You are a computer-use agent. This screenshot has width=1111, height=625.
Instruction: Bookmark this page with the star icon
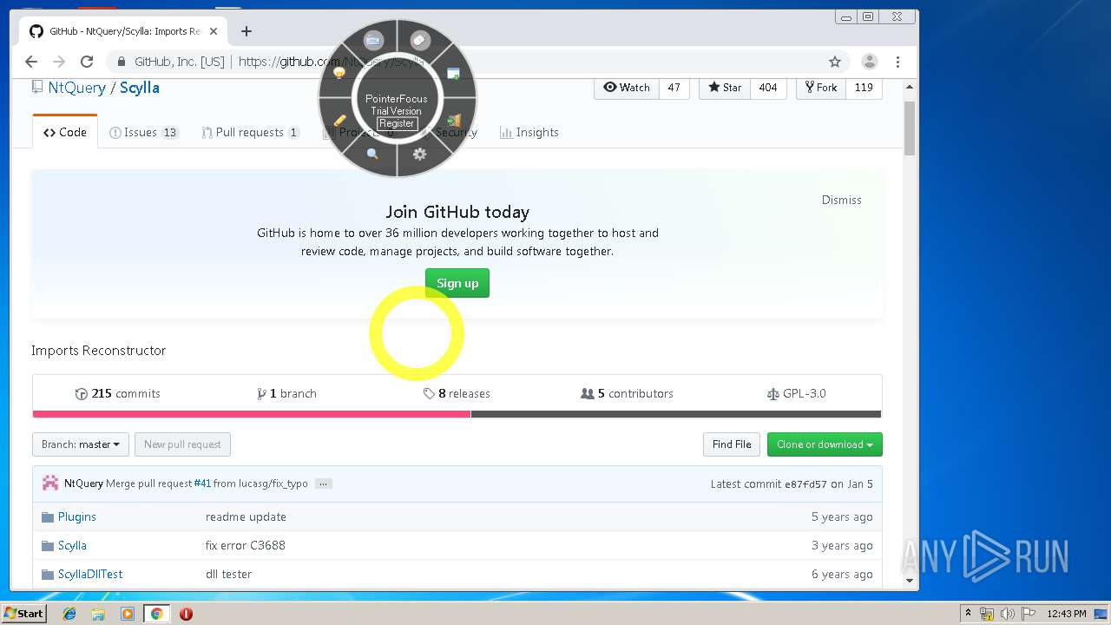click(835, 62)
